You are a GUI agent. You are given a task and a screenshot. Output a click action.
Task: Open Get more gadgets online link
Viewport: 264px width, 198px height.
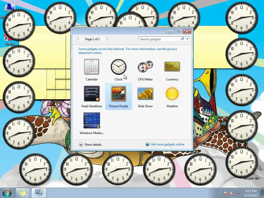click(x=168, y=144)
